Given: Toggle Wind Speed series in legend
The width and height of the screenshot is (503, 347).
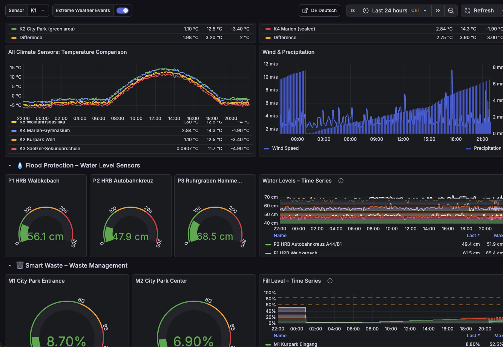Looking at the screenshot, I should tap(285, 148).
